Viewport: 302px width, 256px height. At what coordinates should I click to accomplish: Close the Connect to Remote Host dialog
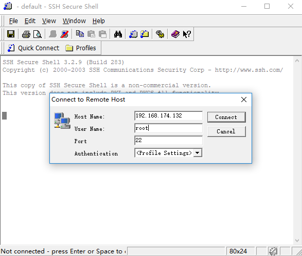[244, 100]
